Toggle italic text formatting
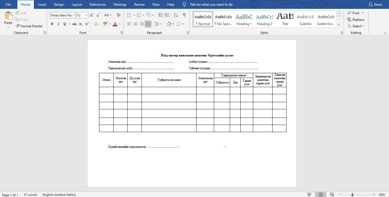Image resolution: width=389 pixels, height=197 pixels. 58,24
